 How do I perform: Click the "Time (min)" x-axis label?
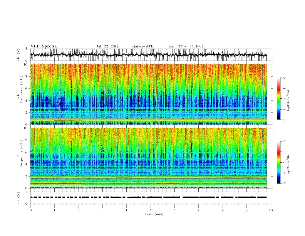click(x=154, y=214)
